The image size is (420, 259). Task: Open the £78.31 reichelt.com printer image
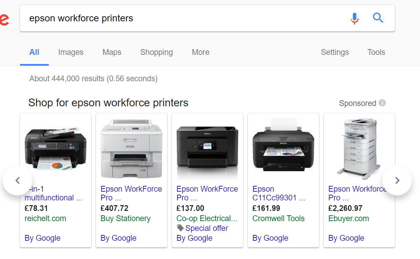point(56,148)
